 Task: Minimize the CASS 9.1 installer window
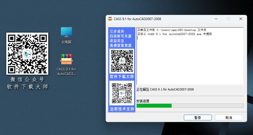tap(216, 19)
